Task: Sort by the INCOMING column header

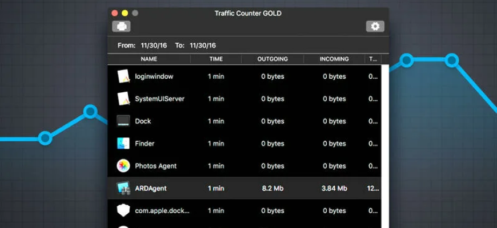Action: click(334, 59)
